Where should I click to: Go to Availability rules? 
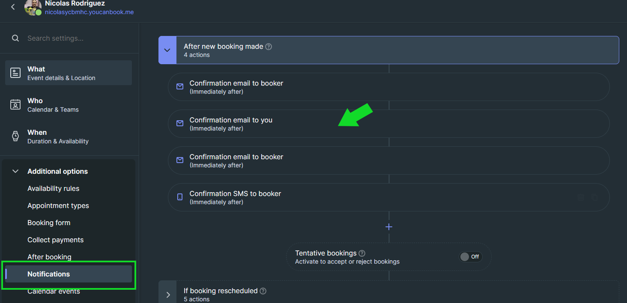coord(53,188)
